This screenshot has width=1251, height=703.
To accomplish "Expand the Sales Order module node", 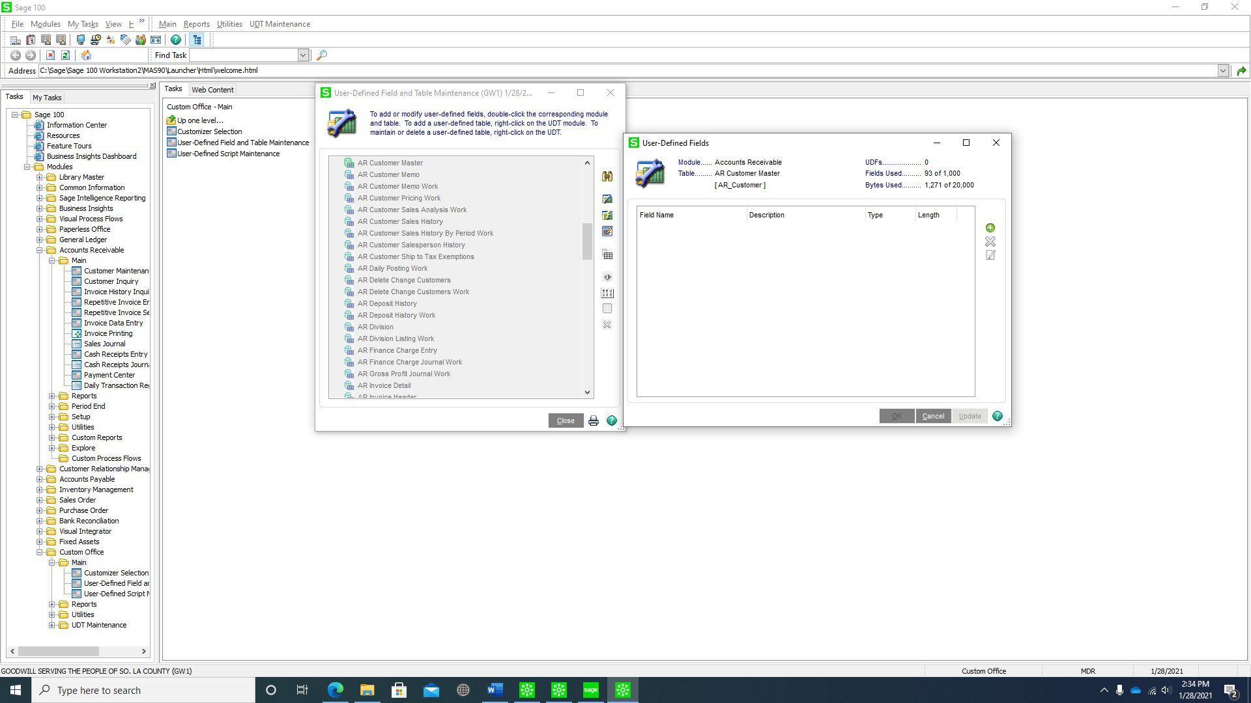I will (x=40, y=500).
